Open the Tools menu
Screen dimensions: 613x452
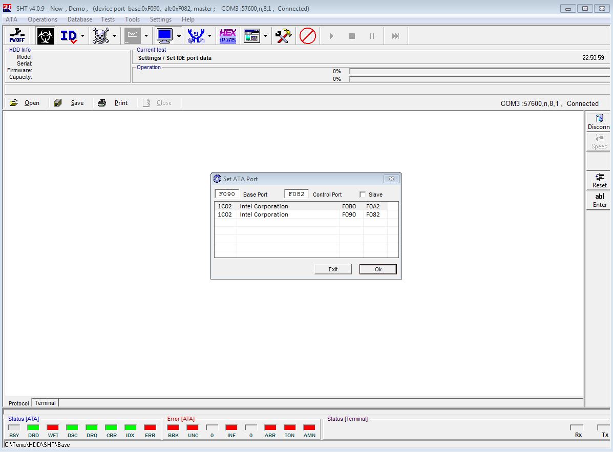[x=132, y=19]
